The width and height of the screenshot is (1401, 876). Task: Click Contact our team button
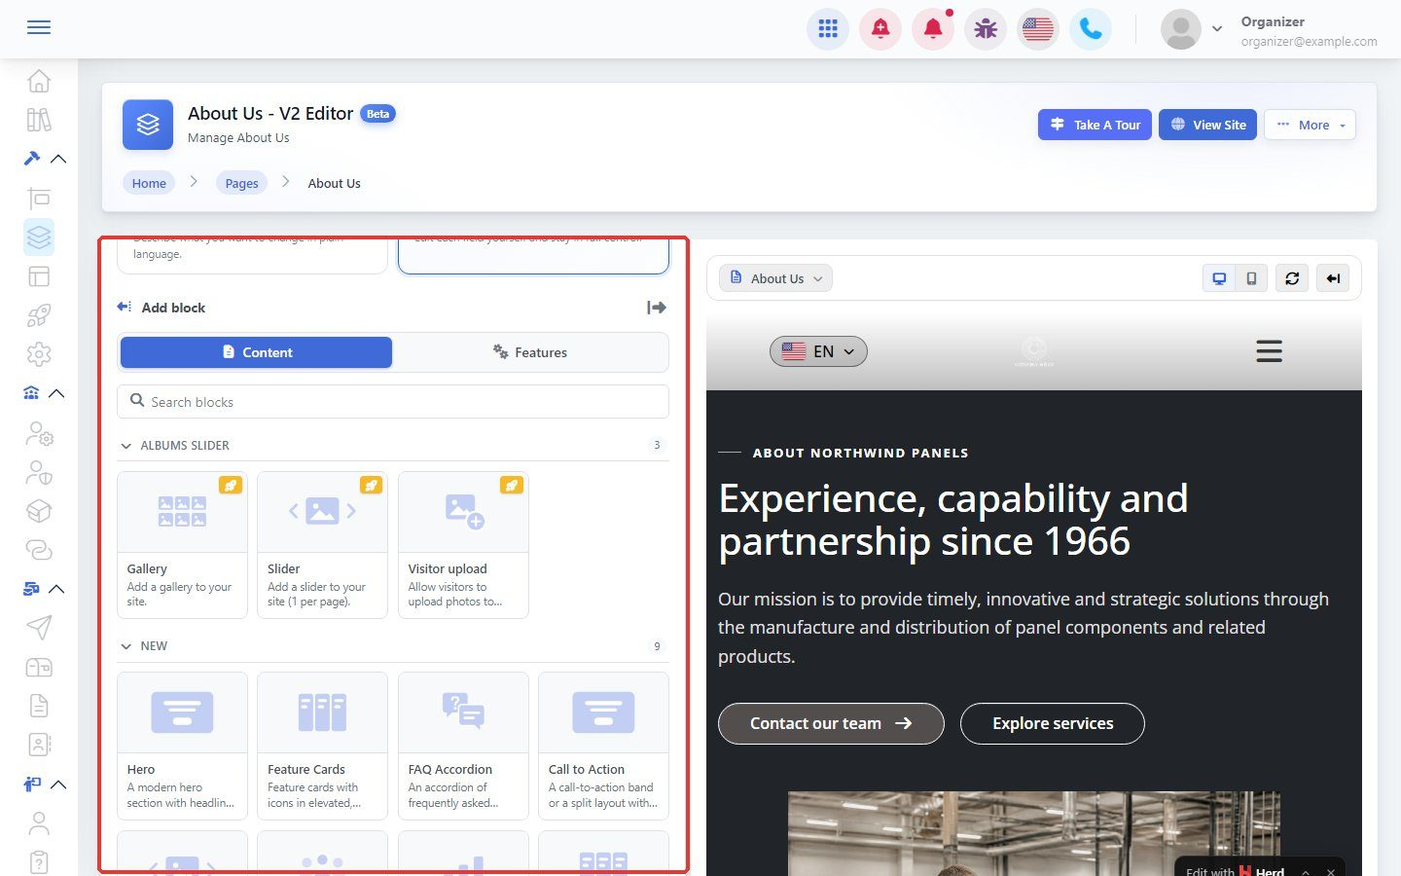(831, 723)
